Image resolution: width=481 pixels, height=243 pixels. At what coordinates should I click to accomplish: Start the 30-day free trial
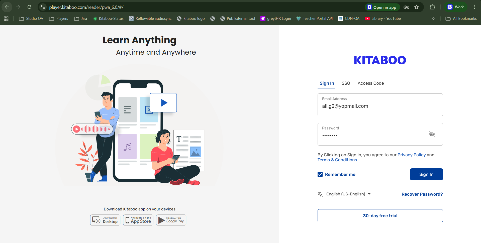click(380, 215)
